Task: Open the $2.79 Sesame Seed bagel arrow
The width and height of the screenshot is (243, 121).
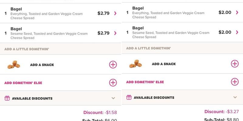Action: pos(115,33)
